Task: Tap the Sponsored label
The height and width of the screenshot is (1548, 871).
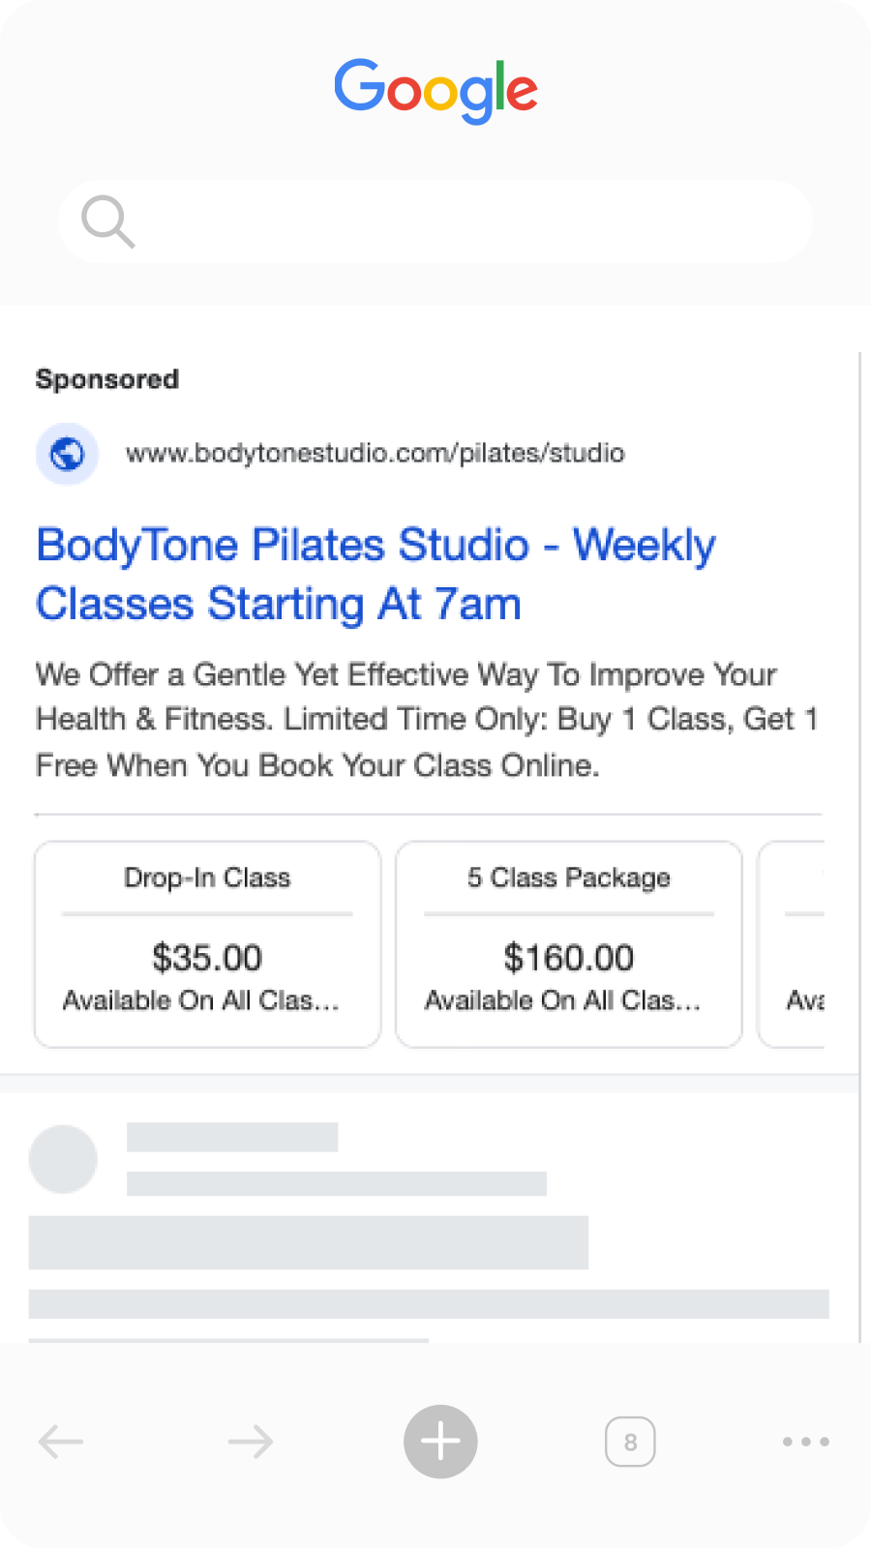Action: coord(106,378)
